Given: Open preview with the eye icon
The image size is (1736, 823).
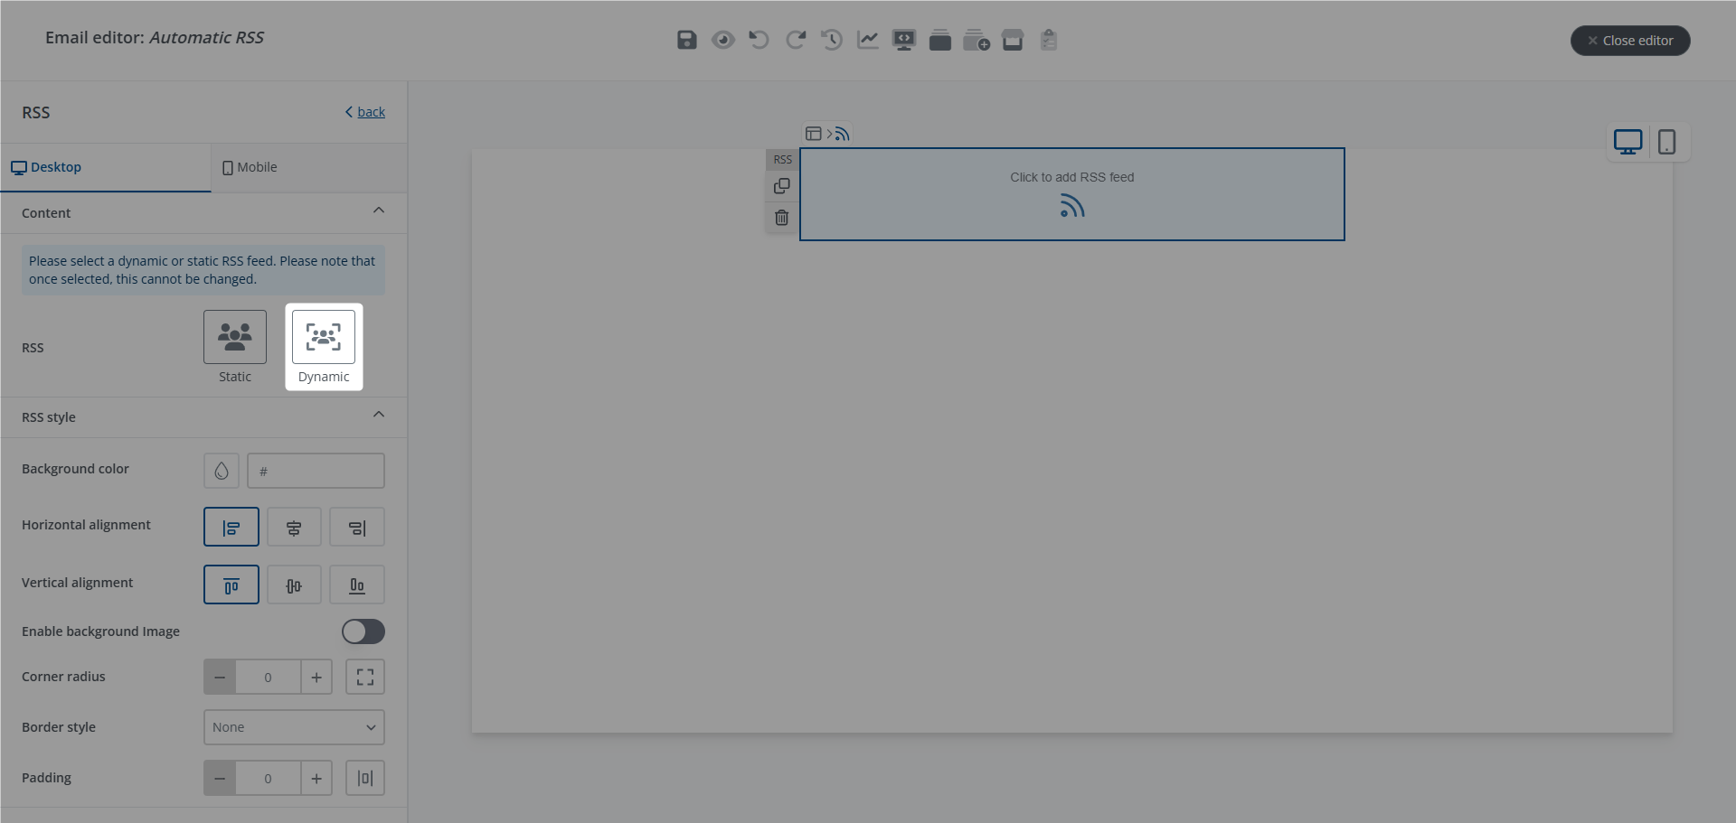Looking at the screenshot, I should [x=723, y=40].
